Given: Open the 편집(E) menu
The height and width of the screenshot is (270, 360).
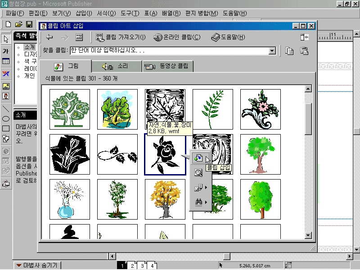Looking at the screenshot, I should pos(38,13).
